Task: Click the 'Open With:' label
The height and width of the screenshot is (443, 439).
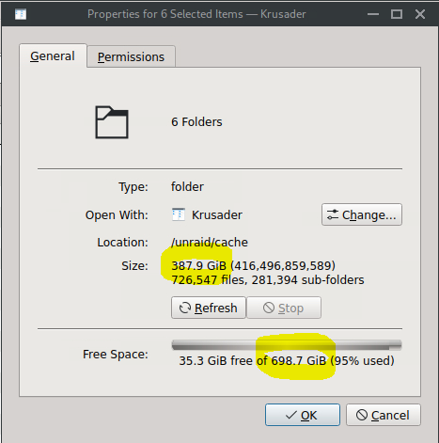Action: point(117,215)
